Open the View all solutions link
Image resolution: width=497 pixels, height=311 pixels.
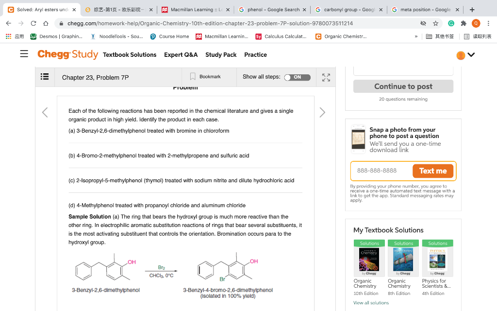(371, 302)
